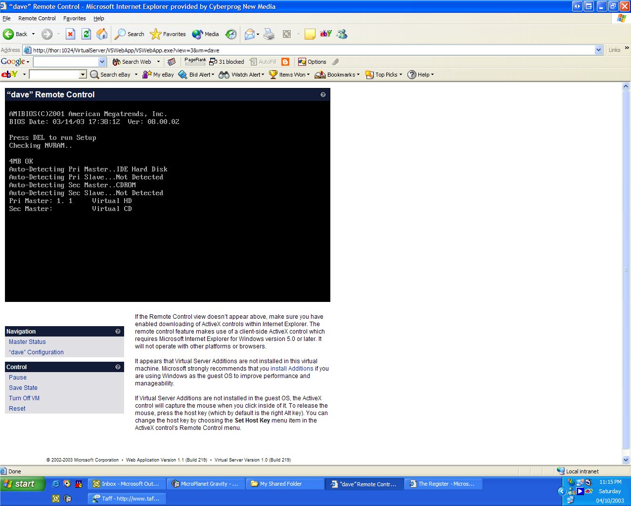Open My eBay from the toolbar

[158, 75]
